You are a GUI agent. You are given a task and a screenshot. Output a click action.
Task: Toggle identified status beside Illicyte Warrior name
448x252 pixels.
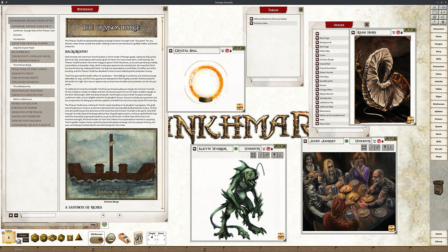point(236,149)
